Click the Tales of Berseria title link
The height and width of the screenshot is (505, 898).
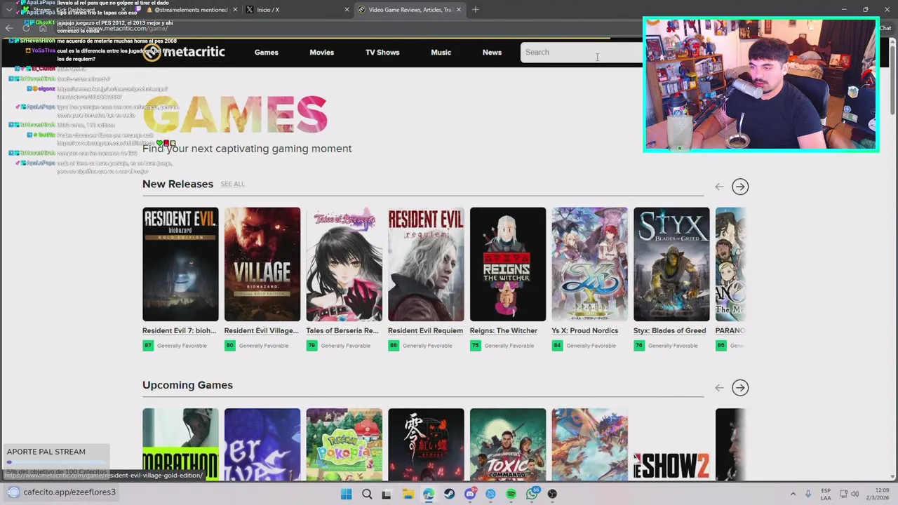pyautogui.click(x=342, y=331)
